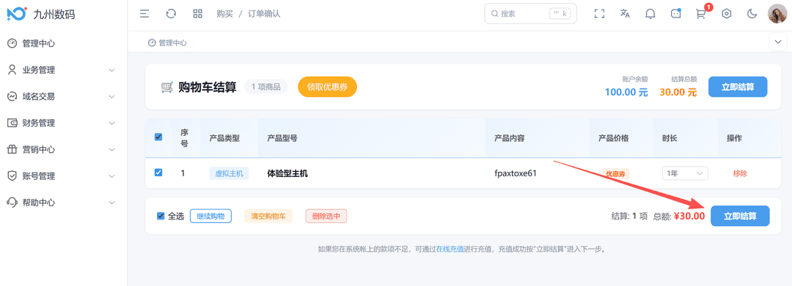Toggle the sidebar collapse hamburger icon

(144, 14)
